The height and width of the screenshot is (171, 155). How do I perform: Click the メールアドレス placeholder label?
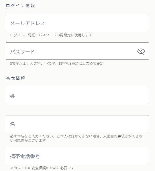28,23
